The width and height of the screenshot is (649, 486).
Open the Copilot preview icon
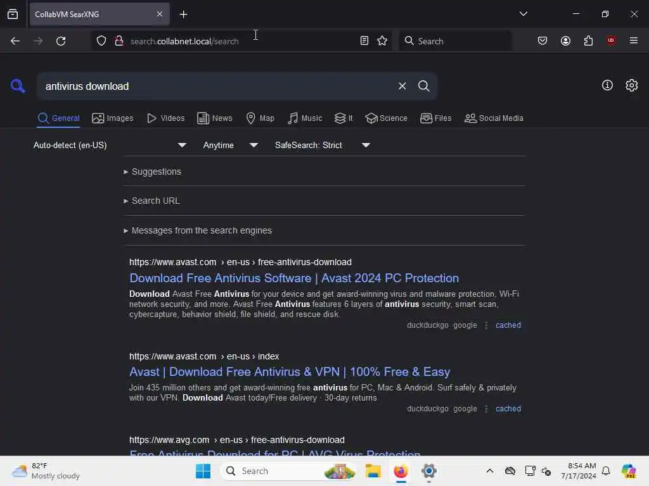point(629,471)
